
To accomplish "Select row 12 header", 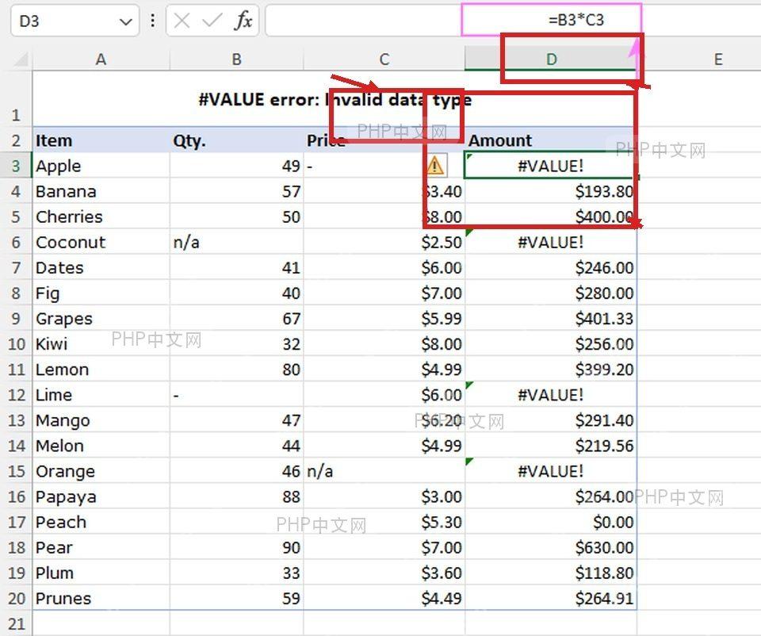I will click(16, 394).
